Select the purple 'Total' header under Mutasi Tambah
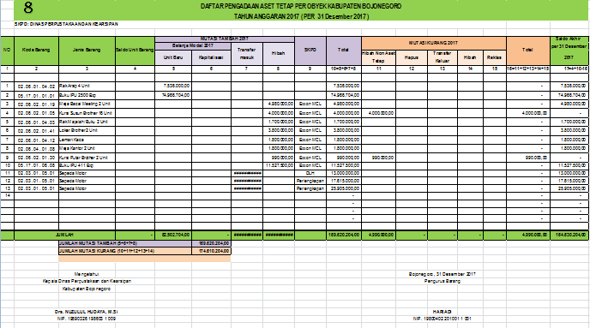 [x=343, y=51]
